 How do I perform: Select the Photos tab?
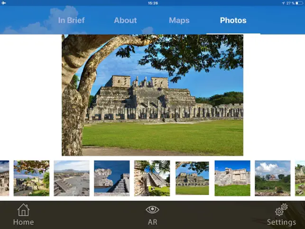[233, 20]
